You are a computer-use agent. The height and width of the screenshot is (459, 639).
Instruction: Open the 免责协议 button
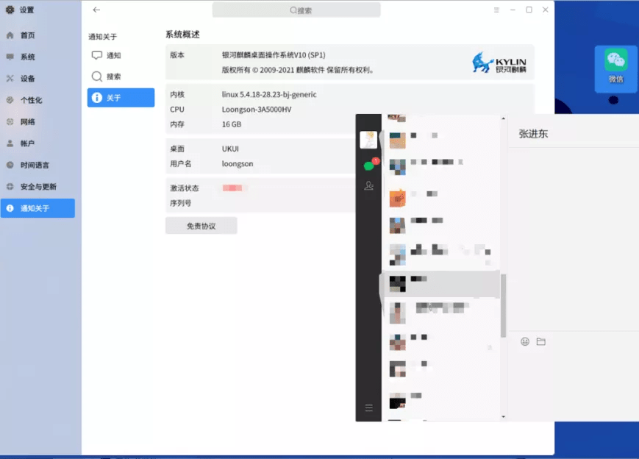[201, 226]
